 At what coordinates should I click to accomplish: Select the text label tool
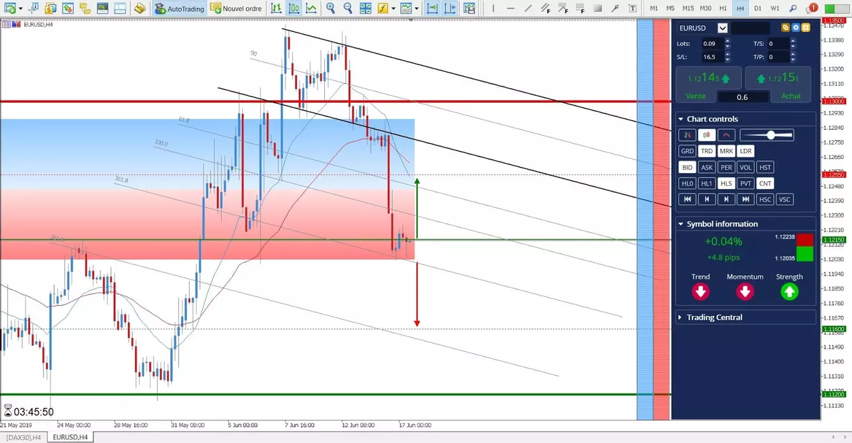coord(632,8)
